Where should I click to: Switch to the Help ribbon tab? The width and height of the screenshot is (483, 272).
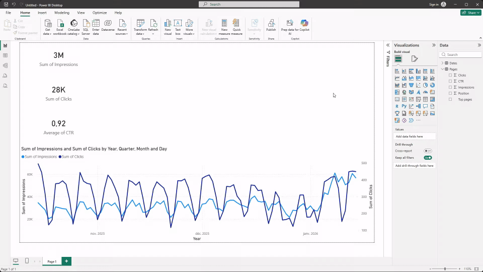[x=118, y=13]
